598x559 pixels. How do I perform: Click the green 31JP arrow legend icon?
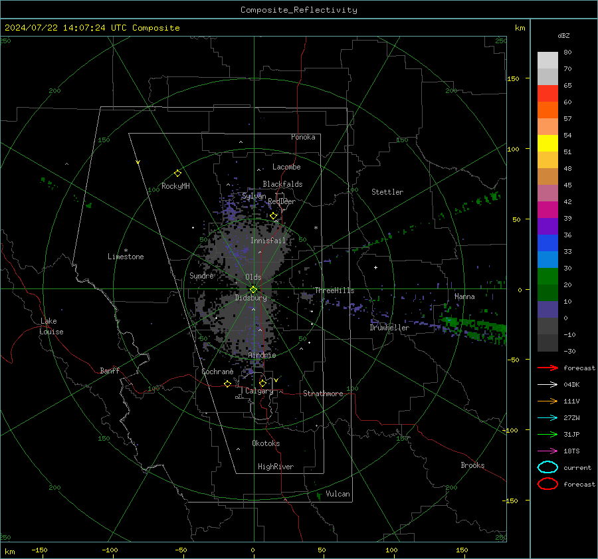click(x=548, y=434)
